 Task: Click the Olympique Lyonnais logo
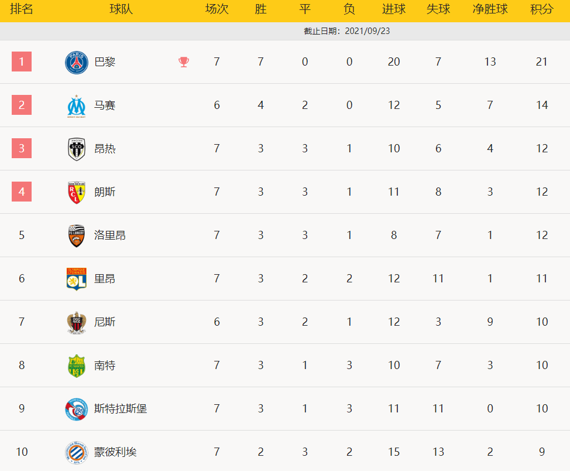[76, 279]
